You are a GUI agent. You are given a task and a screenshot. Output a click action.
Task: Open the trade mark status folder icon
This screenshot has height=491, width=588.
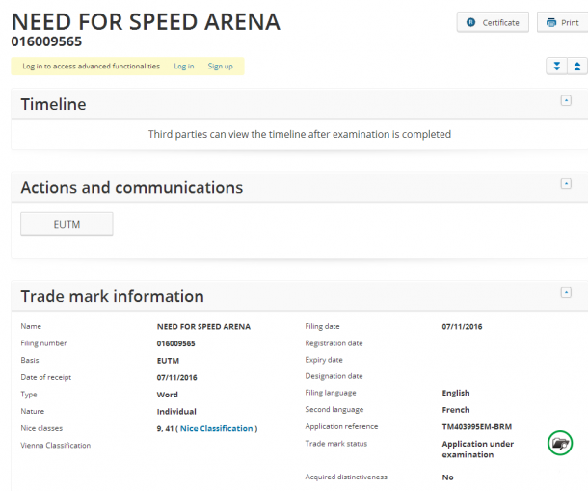[560, 443]
